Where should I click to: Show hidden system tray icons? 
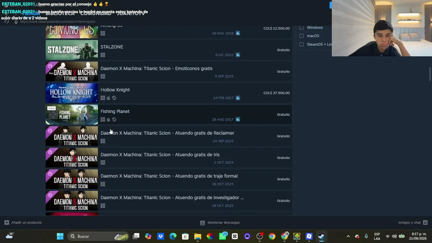click(x=348, y=236)
